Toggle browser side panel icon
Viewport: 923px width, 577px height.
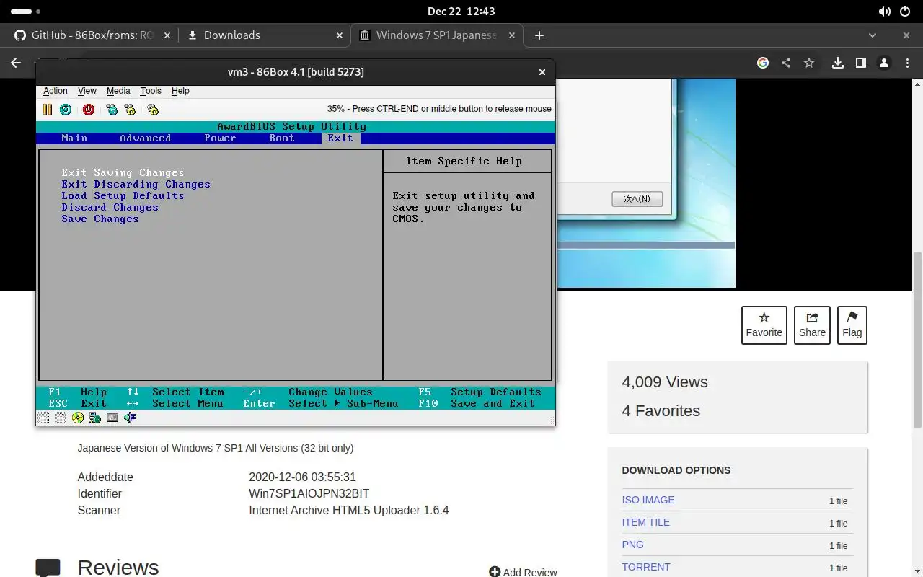point(860,63)
